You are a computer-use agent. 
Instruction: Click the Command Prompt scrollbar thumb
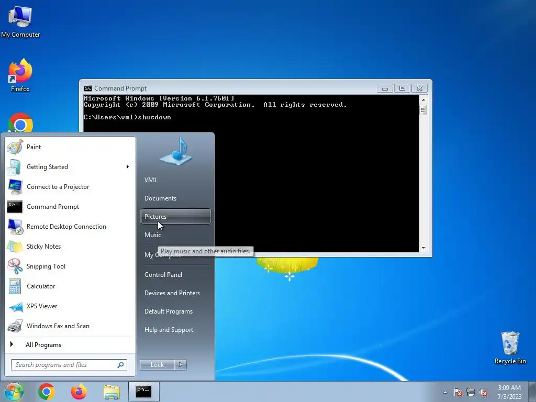tap(423, 110)
